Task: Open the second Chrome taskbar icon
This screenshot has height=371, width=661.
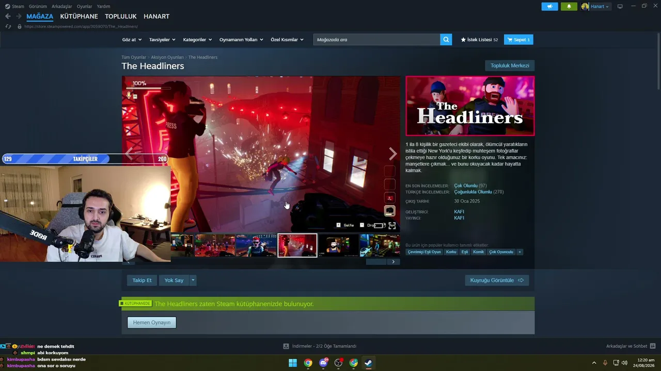Action: point(353,363)
